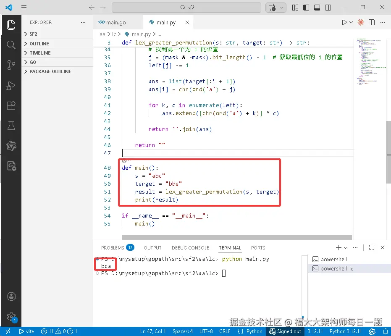Screen dimensions: 391x336
Task: Expand the SF2 folder section
Action: pyautogui.click(x=57, y=34)
